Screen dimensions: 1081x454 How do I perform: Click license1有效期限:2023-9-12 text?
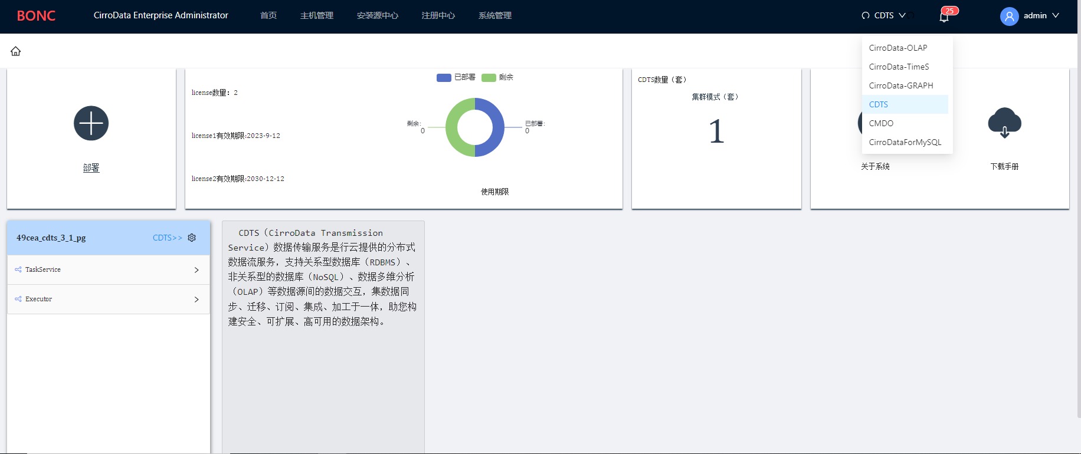236,136
